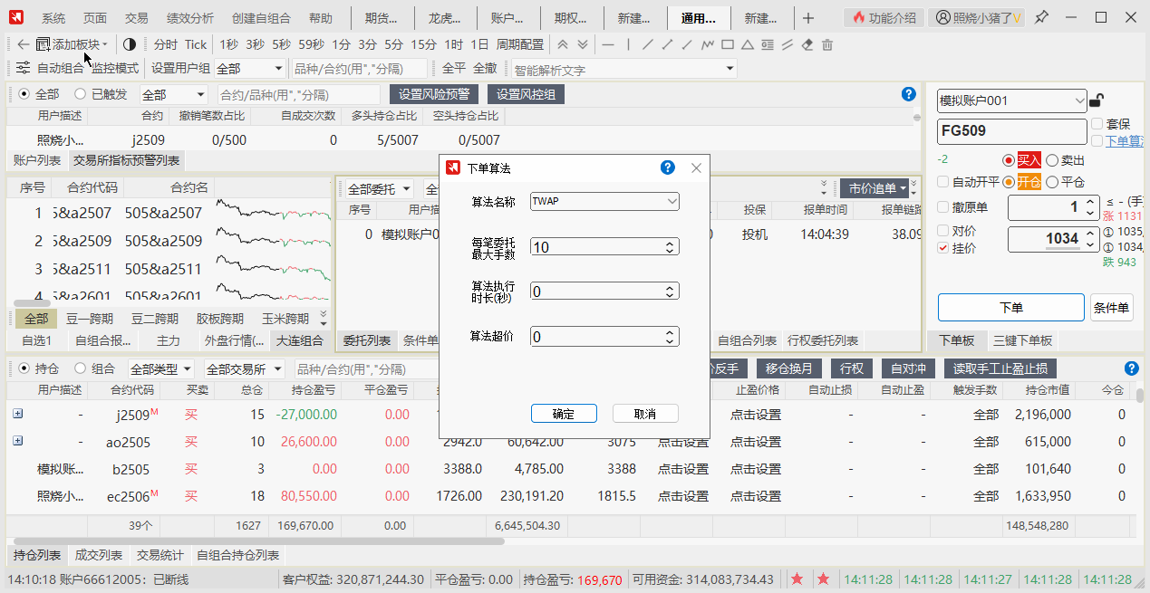Select the eraser tool
Viewport: 1150px width, 593px height.
[x=807, y=44]
